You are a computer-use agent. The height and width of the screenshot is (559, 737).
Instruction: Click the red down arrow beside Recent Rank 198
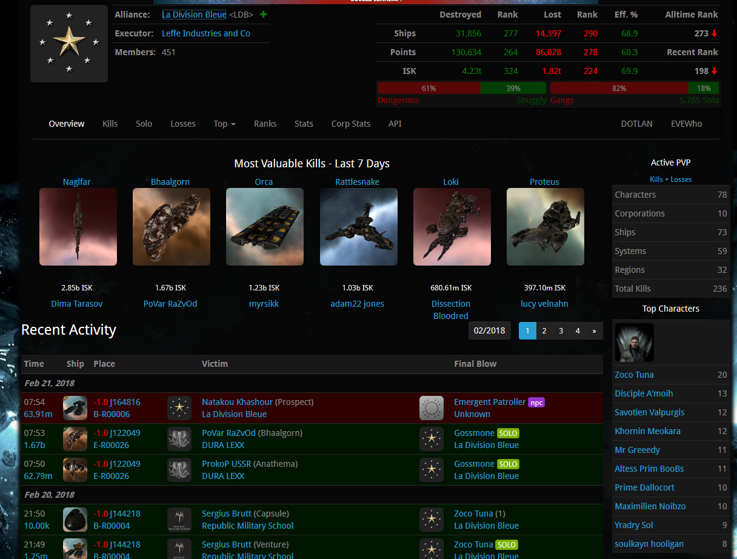715,71
